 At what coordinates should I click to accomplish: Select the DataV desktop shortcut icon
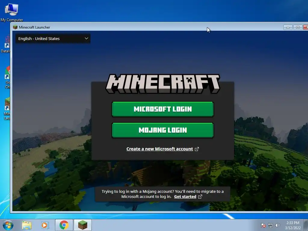tap(6, 44)
